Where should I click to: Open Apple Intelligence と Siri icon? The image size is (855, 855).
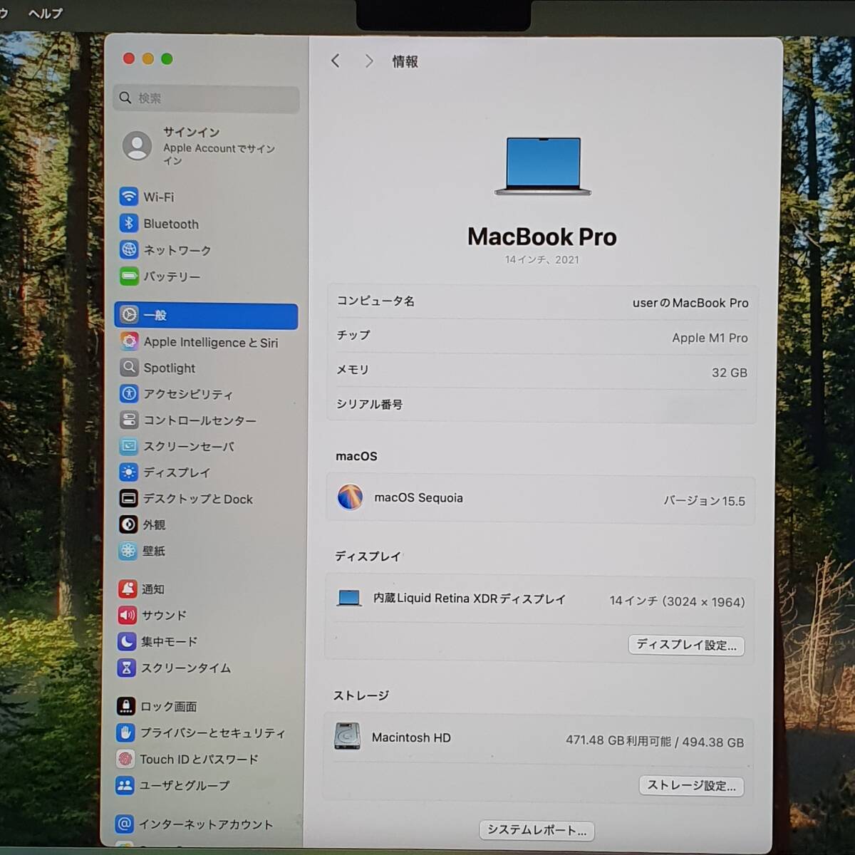(129, 341)
